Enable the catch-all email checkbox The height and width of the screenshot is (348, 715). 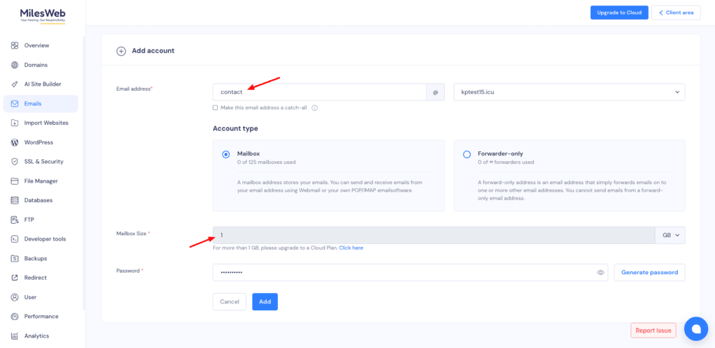[215, 108]
